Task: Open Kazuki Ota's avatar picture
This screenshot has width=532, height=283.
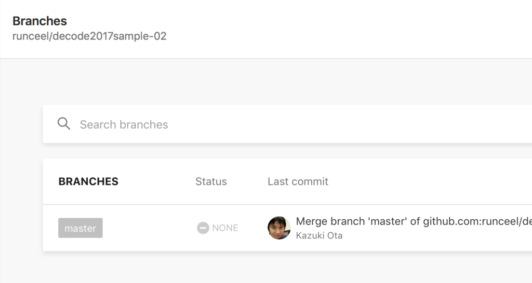Action: pyautogui.click(x=279, y=228)
